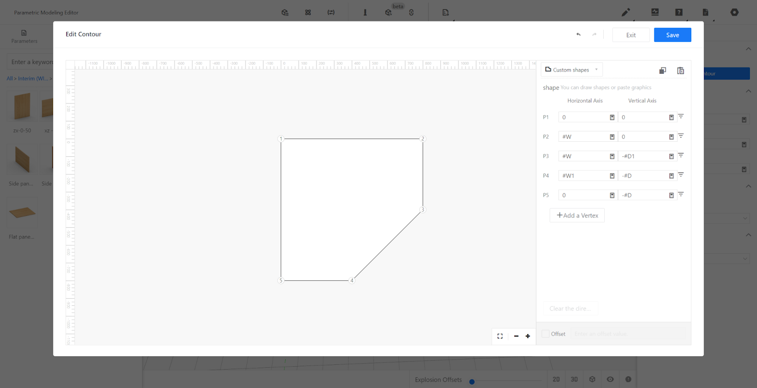Open the P4 row options menu
The width and height of the screenshot is (757, 388).
(681, 175)
